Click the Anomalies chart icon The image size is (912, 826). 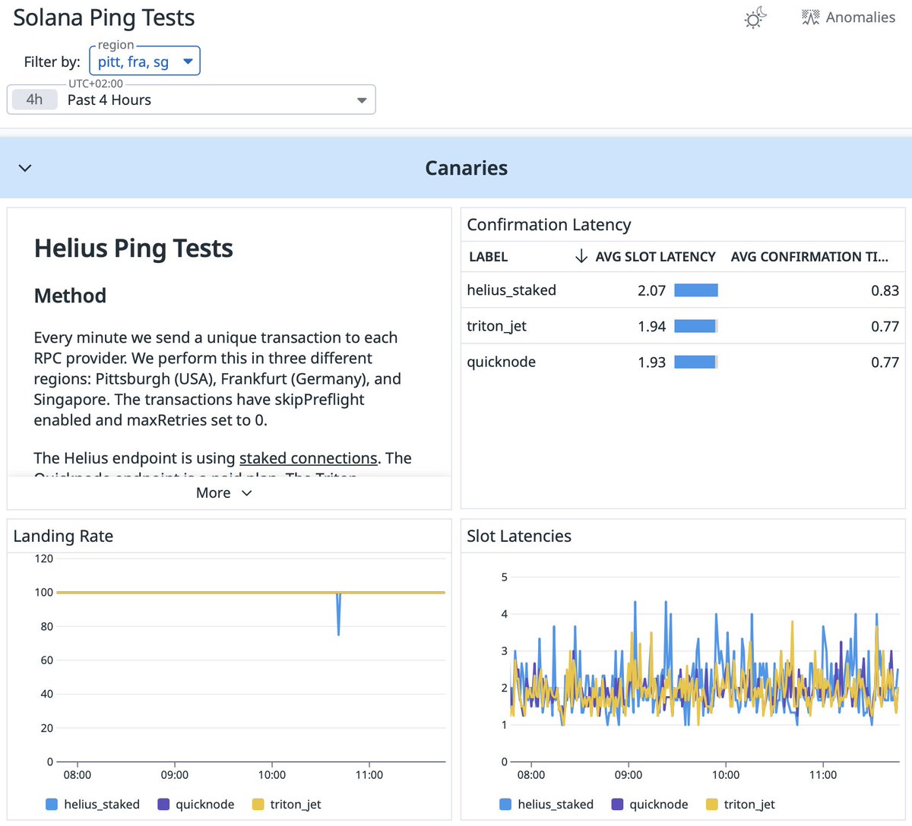click(811, 17)
